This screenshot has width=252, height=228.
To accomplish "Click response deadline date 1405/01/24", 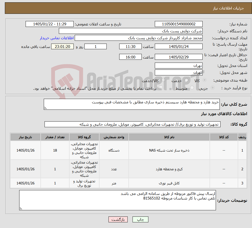I will click(x=179, y=47).
